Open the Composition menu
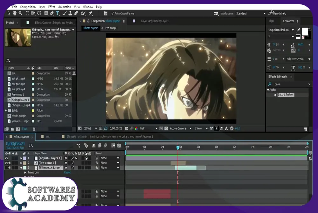The width and height of the screenshot is (318, 213). coord(28,7)
